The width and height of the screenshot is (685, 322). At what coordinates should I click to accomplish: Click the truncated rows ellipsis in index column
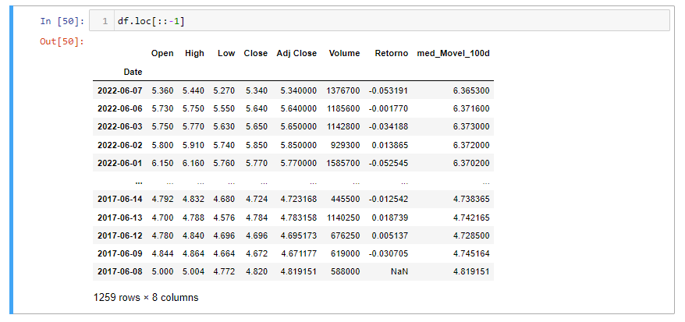(x=138, y=181)
